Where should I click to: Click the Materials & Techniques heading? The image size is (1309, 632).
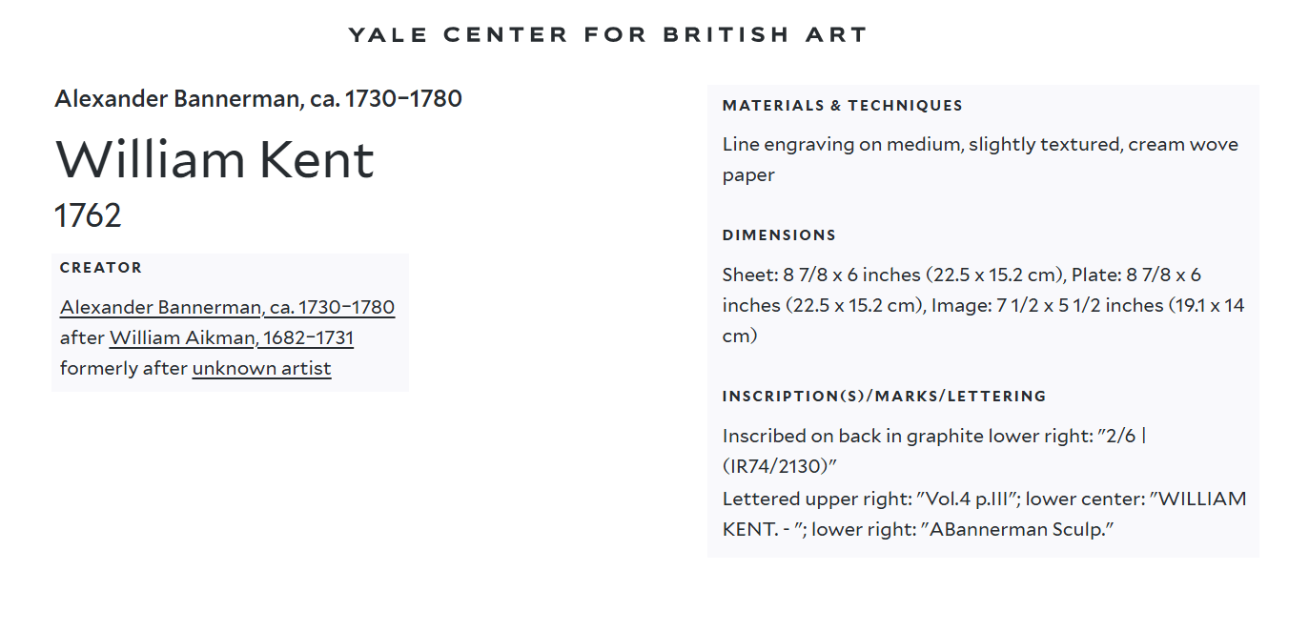843,106
